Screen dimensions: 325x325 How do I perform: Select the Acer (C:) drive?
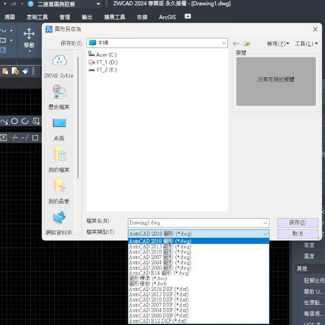coord(102,55)
